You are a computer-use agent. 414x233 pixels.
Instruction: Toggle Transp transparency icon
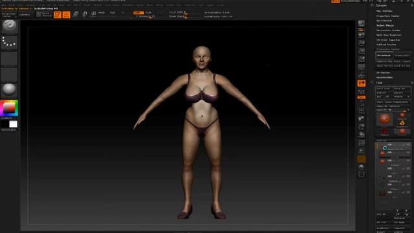[362, 151]
